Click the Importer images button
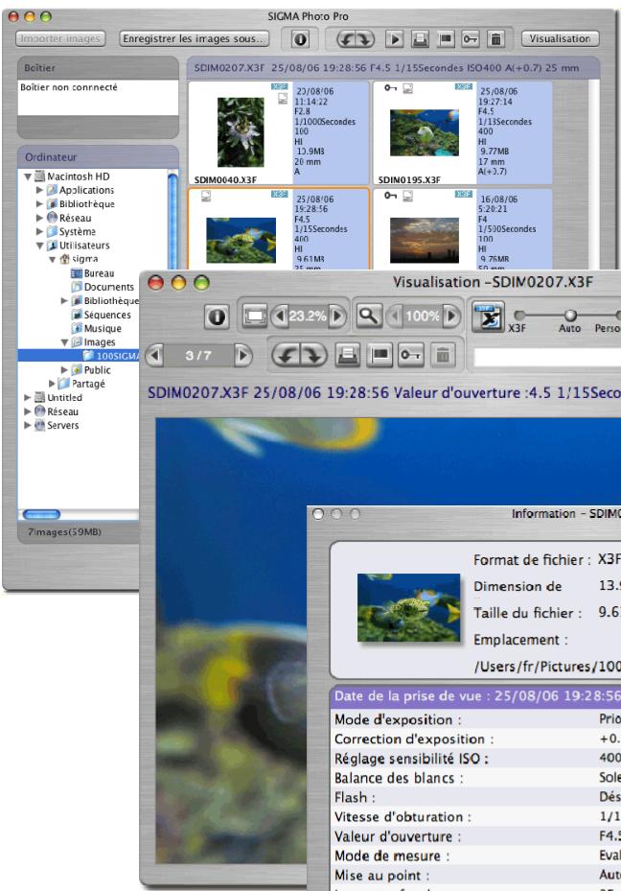This screenshot has width=621, height=891. tap(60, 39)
